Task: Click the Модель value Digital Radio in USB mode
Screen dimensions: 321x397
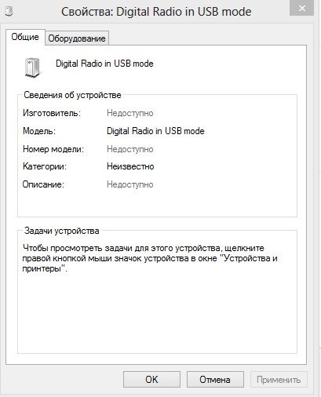Action: point(155,131)
